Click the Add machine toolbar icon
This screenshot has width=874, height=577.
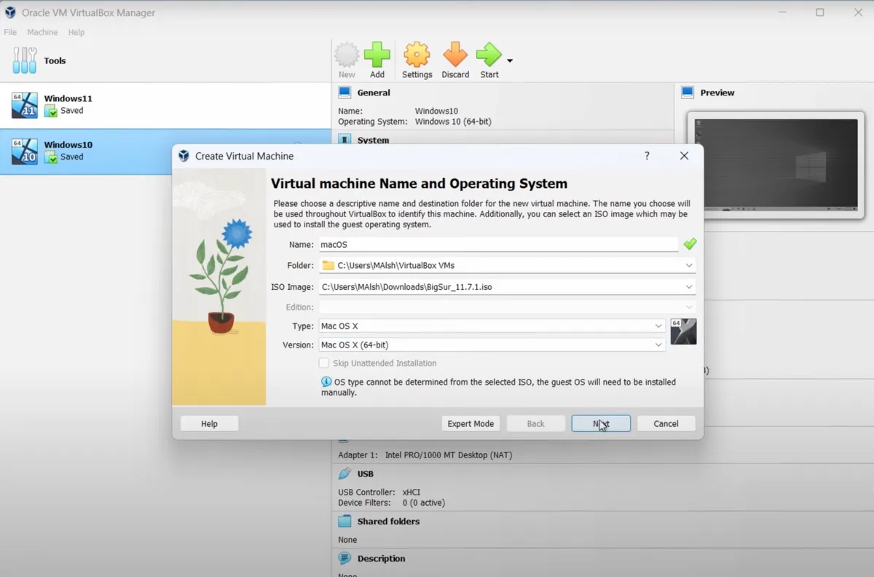(377, 55)
